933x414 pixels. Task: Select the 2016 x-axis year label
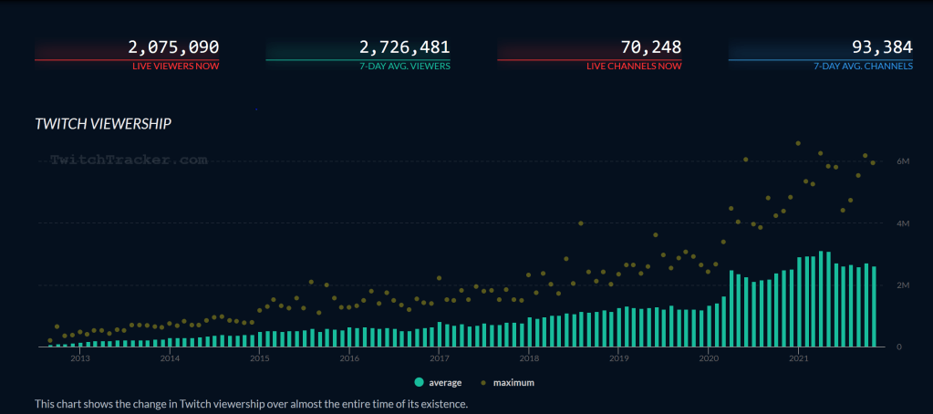[x=349, y=358]
